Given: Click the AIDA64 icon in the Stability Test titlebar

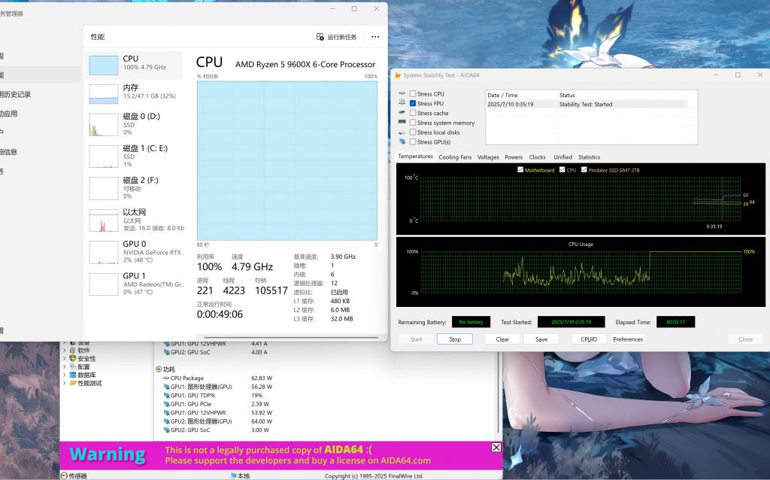Looking at the screenshot, I should [x=399, y=75].
